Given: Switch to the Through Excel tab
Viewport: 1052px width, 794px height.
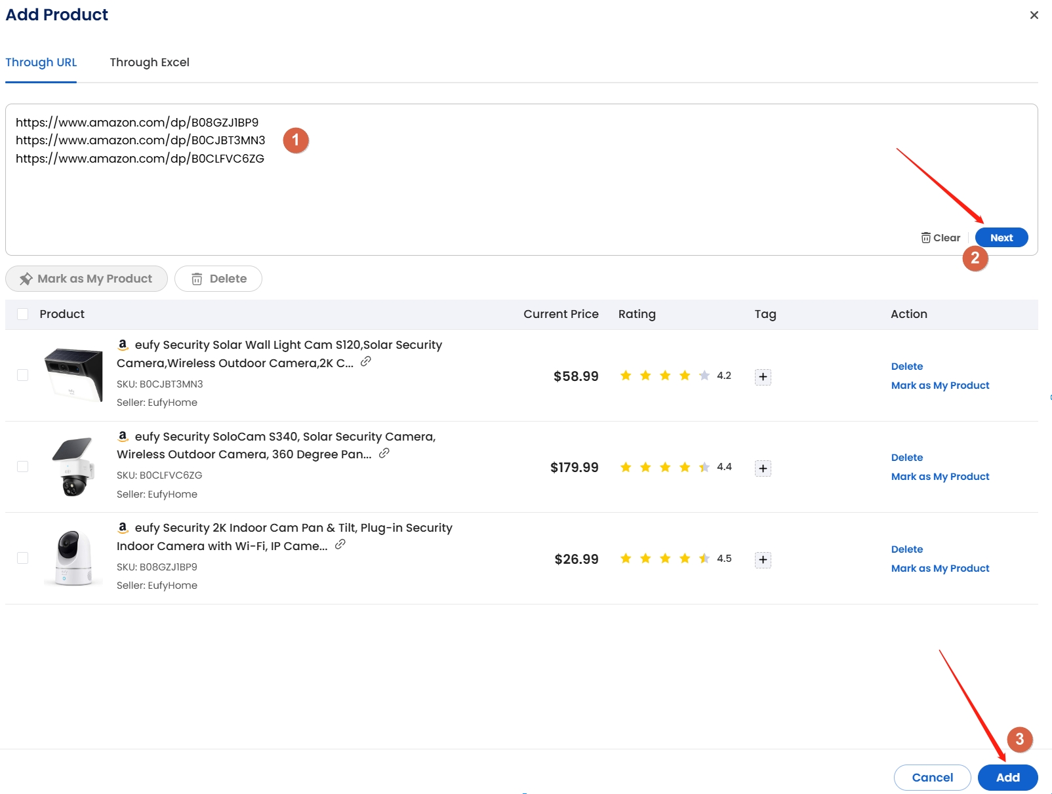Looking at the screenshot, I should click(x=150, y=62).
